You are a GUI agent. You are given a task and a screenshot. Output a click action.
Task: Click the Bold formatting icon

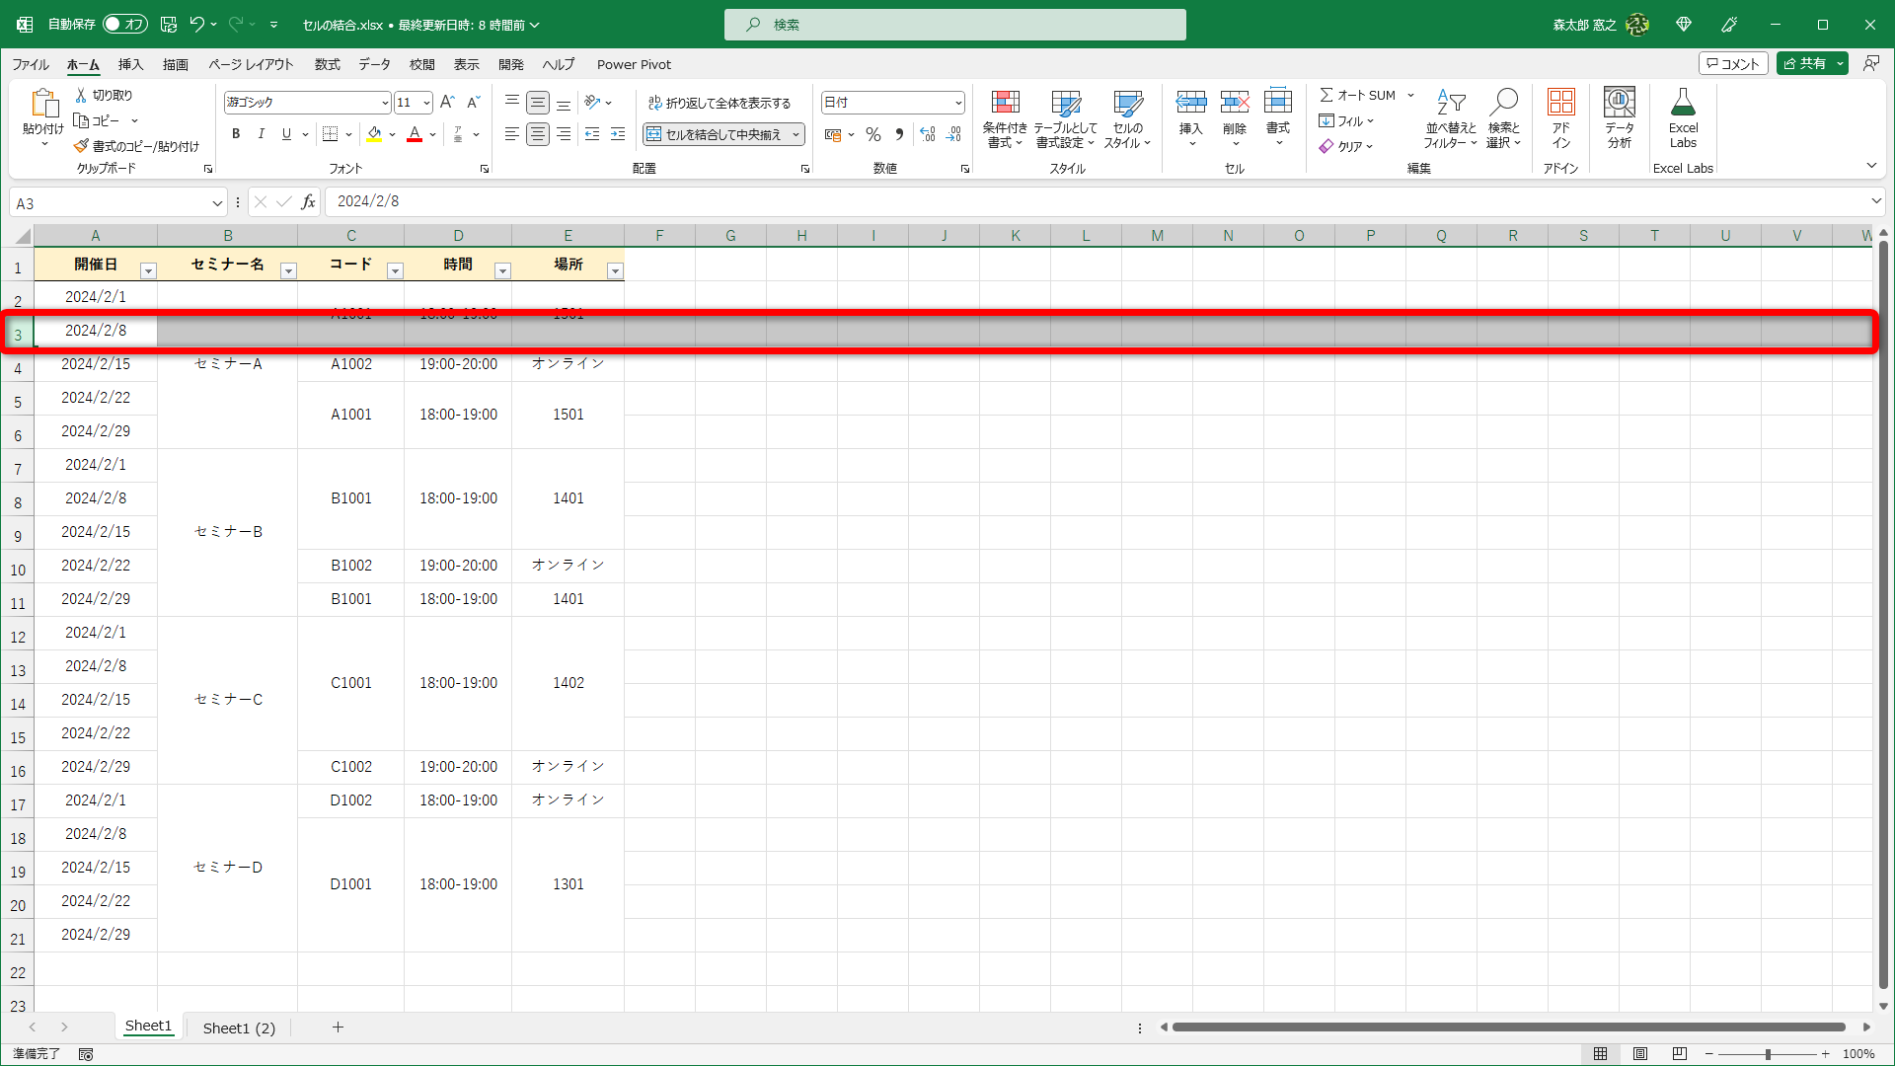[x=236, y=134]
